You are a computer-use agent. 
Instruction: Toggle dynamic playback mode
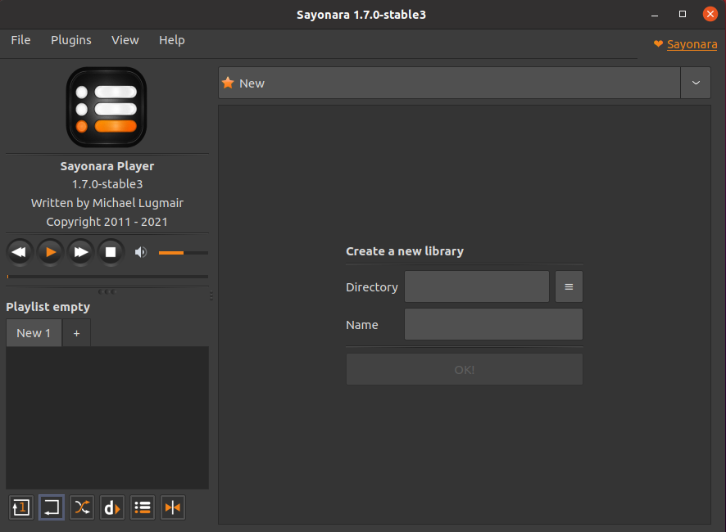[112, 507]
